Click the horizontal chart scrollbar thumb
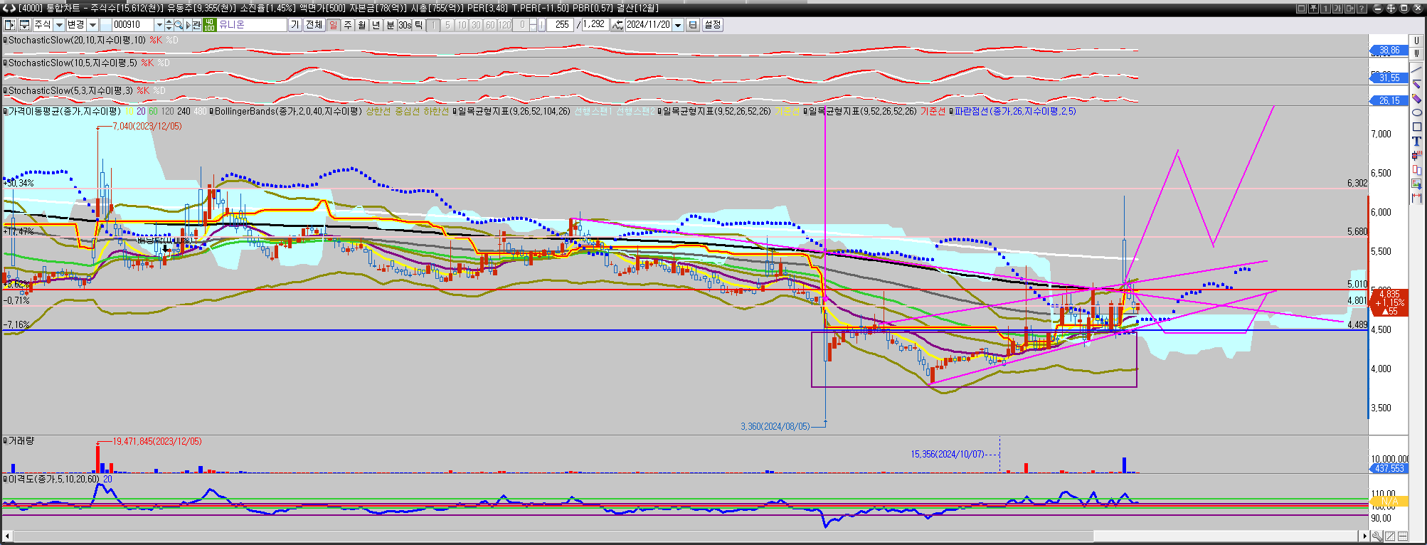Image resolution: width=1427 pixels, height=545 pixels. point(1226,536)
